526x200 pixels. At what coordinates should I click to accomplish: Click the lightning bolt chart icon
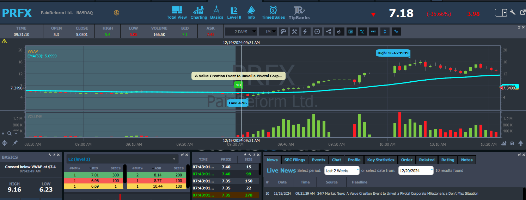coord(305,32)
